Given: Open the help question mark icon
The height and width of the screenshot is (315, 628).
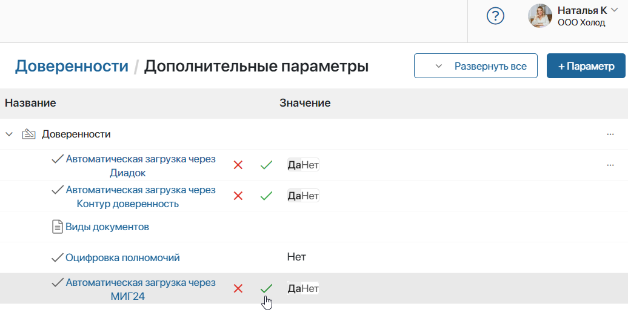Looking at the screenshot, I should [x=496, y=16].
